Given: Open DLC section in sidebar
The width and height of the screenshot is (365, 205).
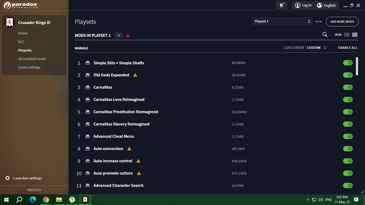Looking at the screenshot, I should tap(21, 42).
